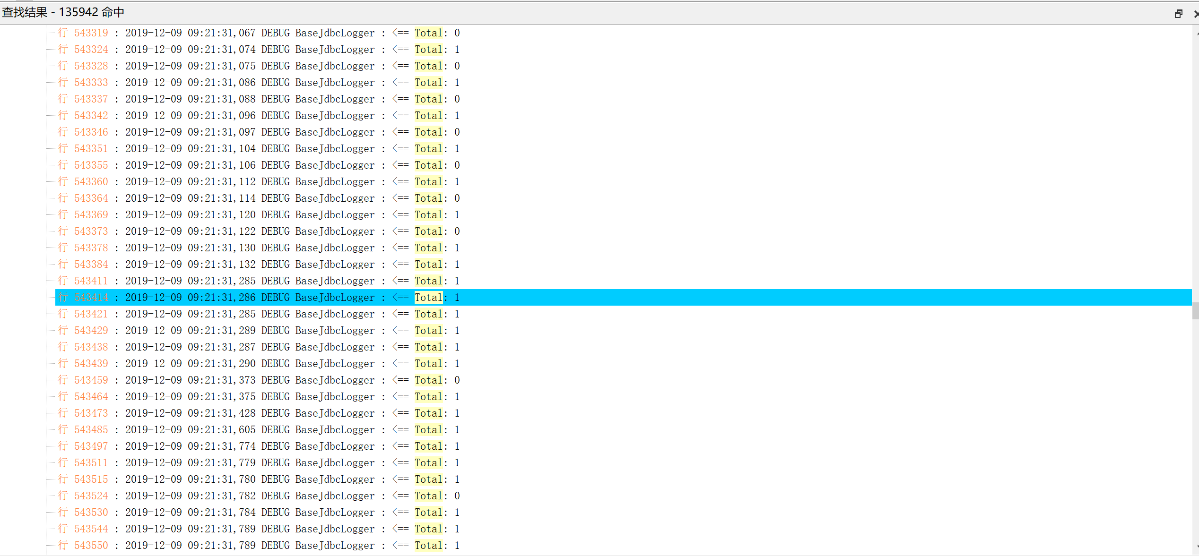Screen dimensions: 1199x556
Task: Click BaseJdbcLogger text on line 543497
Action: (334, 446)
